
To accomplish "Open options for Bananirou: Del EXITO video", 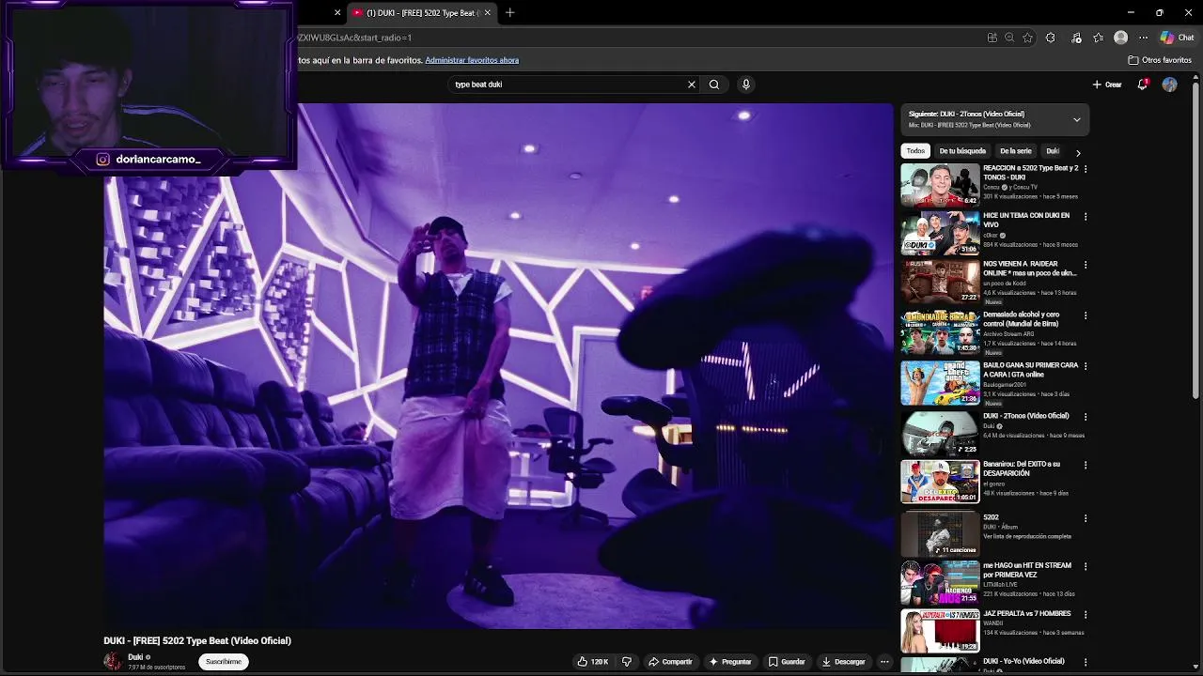I will pyautogui.click(x=1086, y=465).
